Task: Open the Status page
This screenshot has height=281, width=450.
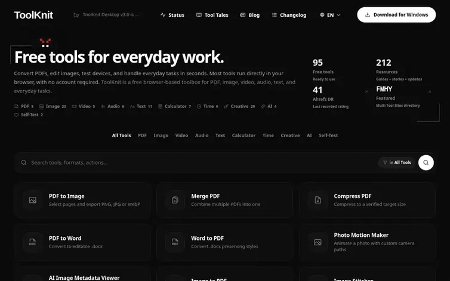Action: [x=172, y=15]
